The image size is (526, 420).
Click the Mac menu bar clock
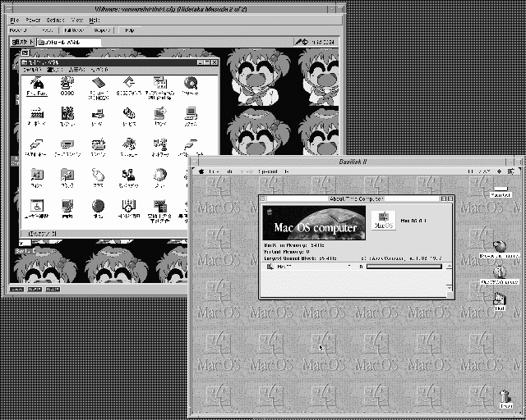tap(480, 171)
